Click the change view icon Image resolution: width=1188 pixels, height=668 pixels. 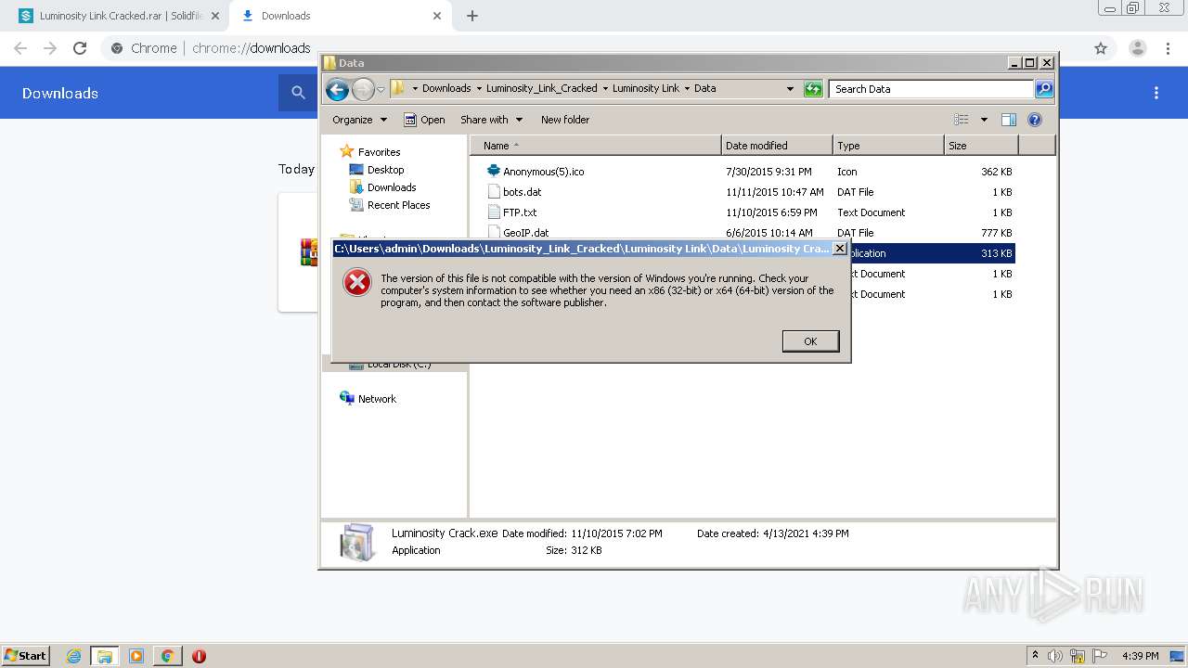962,120
